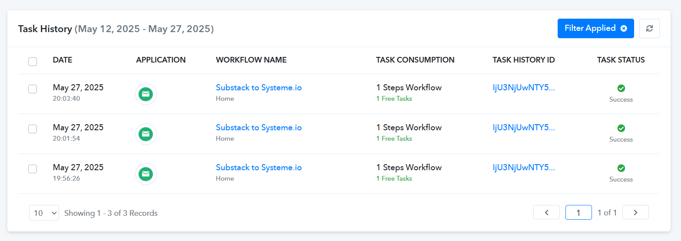Image resolution: width=681 pixels, height=241 pixels.
Task: Click the email app icon in 20:03:40 row
Action: click(146, 94)
